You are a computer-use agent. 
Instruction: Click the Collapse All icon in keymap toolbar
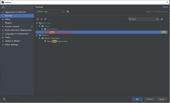[x=41, y=19]
